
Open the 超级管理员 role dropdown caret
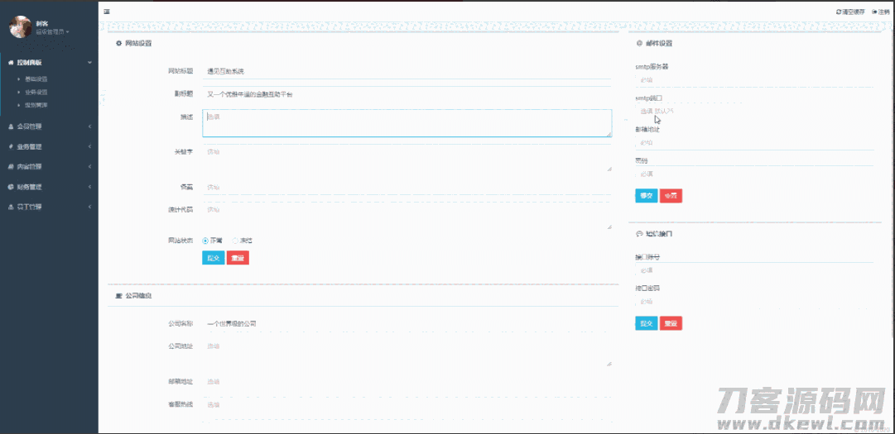pyautogui.click(x=68, y=32)
